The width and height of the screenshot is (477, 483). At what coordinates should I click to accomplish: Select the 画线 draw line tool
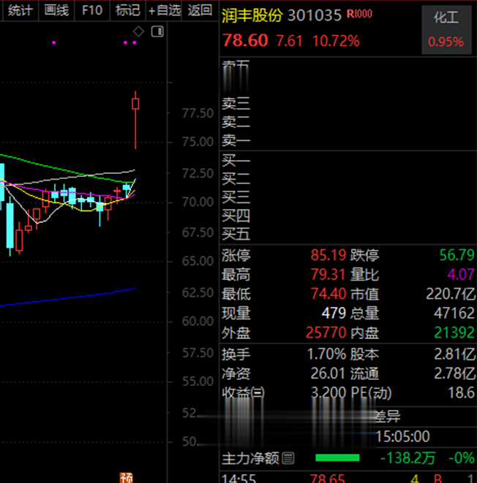pos(56,10)
